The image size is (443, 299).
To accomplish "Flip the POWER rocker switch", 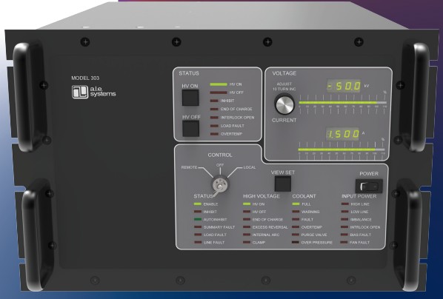I will tap(369, 186).
